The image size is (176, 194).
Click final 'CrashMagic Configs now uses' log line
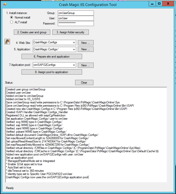47,177
